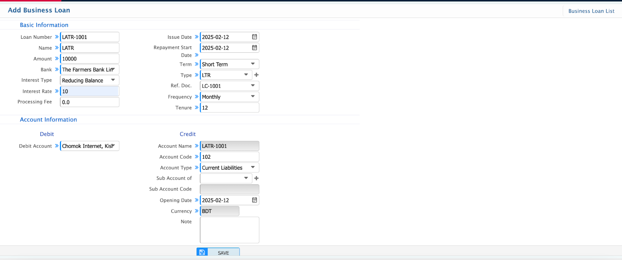Expand the Bank dropdown
The height and width of the screenshot is (260, 622).
(89, 69)
